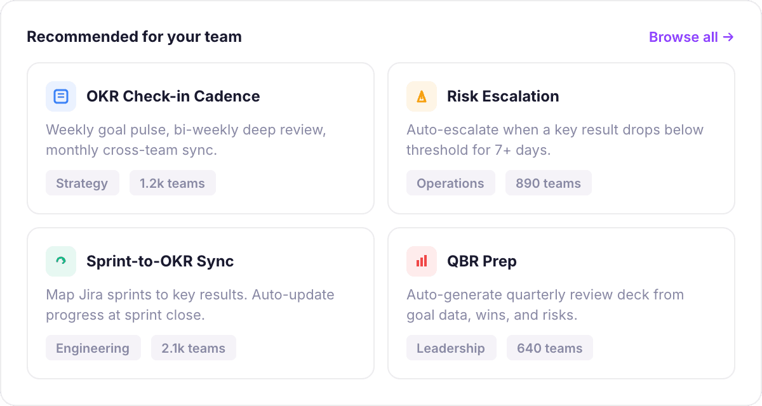Viewport: 762px width, 406px height.
Task: Click the Auto-generate quarterly review deck description
Action: tap(544, 305)
